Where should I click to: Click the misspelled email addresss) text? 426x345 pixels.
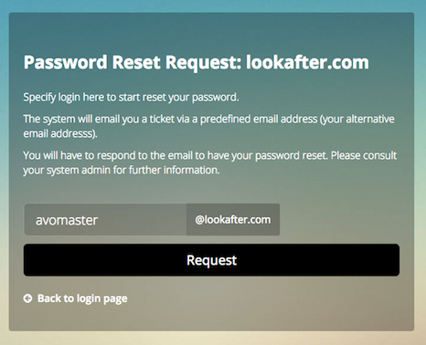click(x=60, y=133)
